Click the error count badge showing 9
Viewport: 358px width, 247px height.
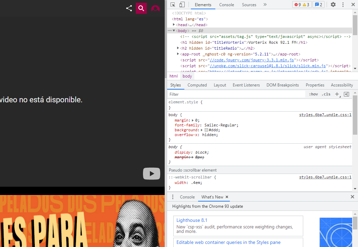[x=298, y=4]
